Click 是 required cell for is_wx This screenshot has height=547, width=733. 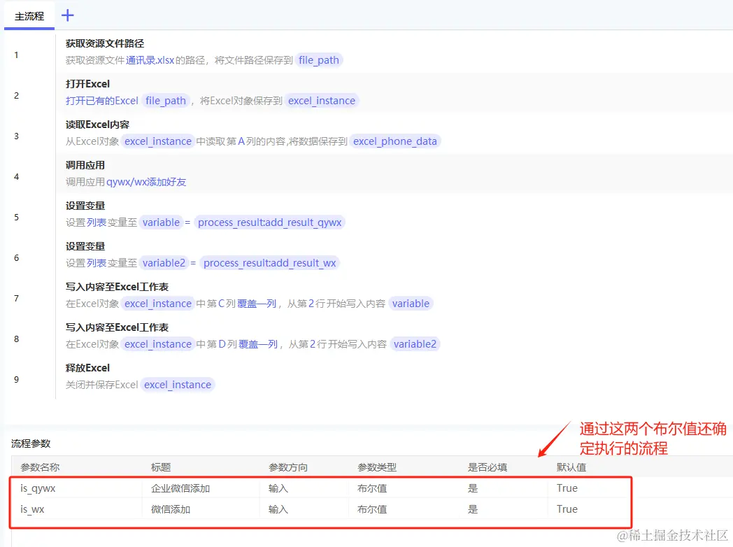[473, 510]
